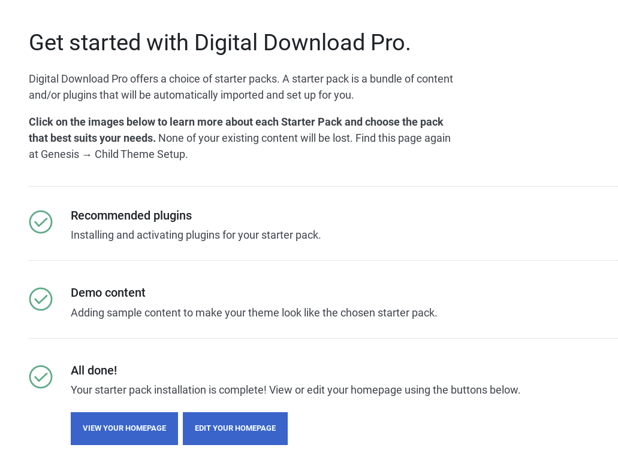This screenshot has width=618, height=469.
Task: Click text 'Your starter pack installation is complete!'
Action: click(x=168, y=390)
